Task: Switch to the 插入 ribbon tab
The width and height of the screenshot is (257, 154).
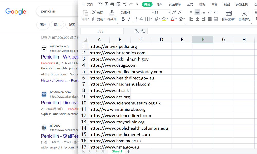Action: [159, 4]
